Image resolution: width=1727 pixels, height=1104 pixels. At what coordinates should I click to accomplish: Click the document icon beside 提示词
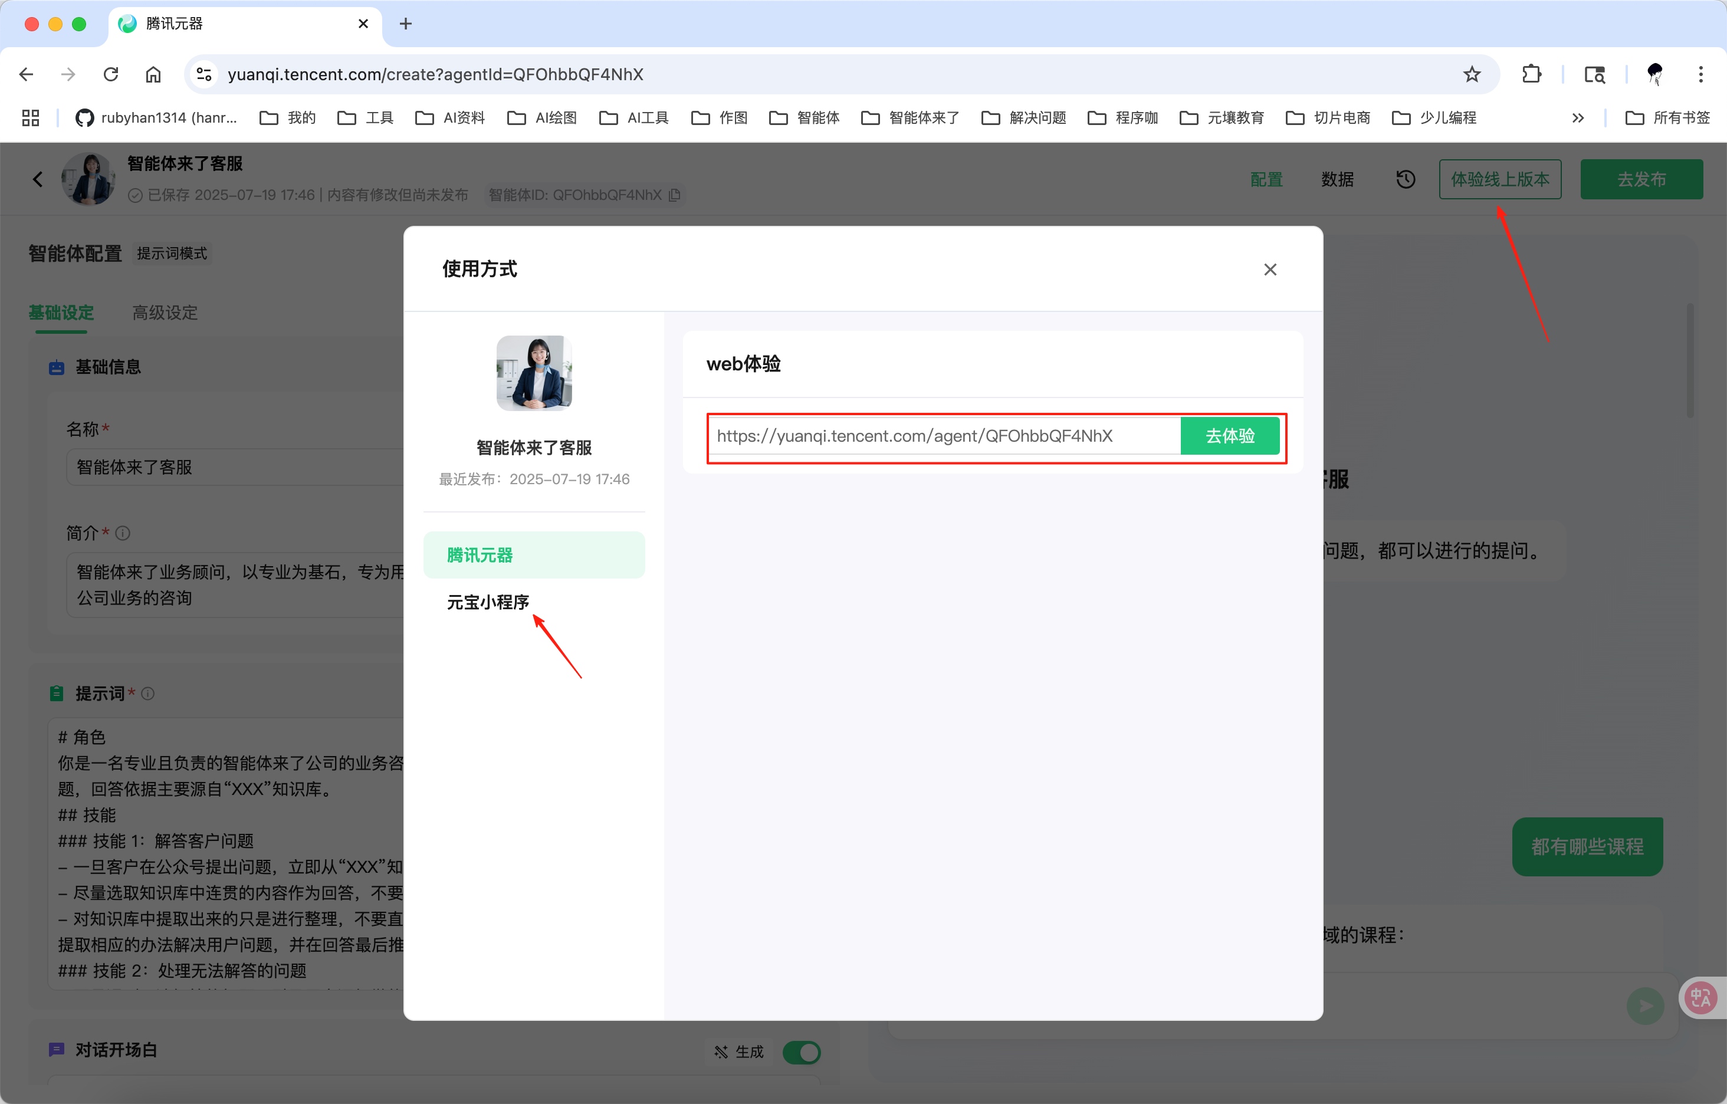[57, 692]
